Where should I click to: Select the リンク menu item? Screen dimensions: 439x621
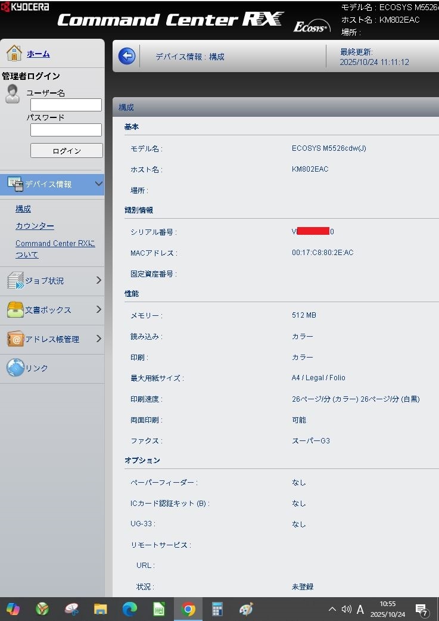(x=52, y=368)
